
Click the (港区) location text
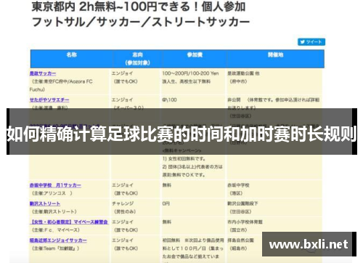click(x=236, y=193)
